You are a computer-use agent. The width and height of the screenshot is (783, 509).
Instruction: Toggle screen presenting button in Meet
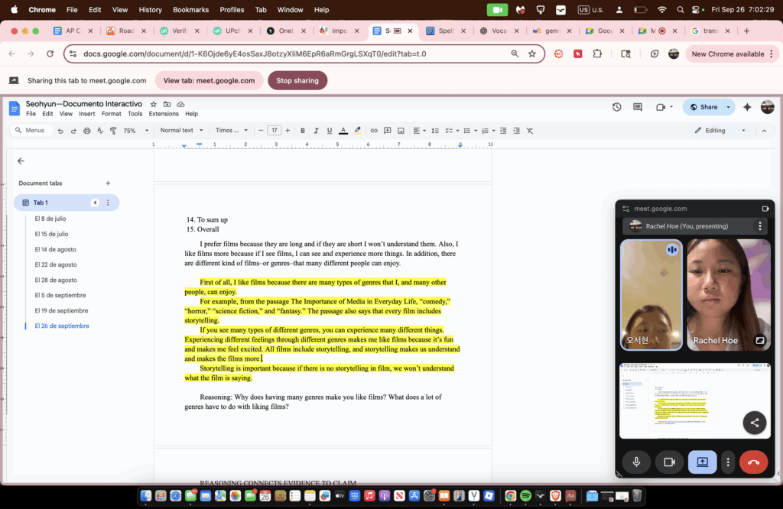click(x=702, y=462)
